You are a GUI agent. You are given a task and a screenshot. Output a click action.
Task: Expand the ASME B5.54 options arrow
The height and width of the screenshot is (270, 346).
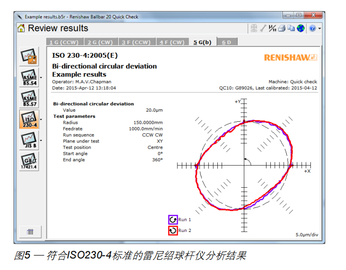pyautogui.click(x=41, y=77)
